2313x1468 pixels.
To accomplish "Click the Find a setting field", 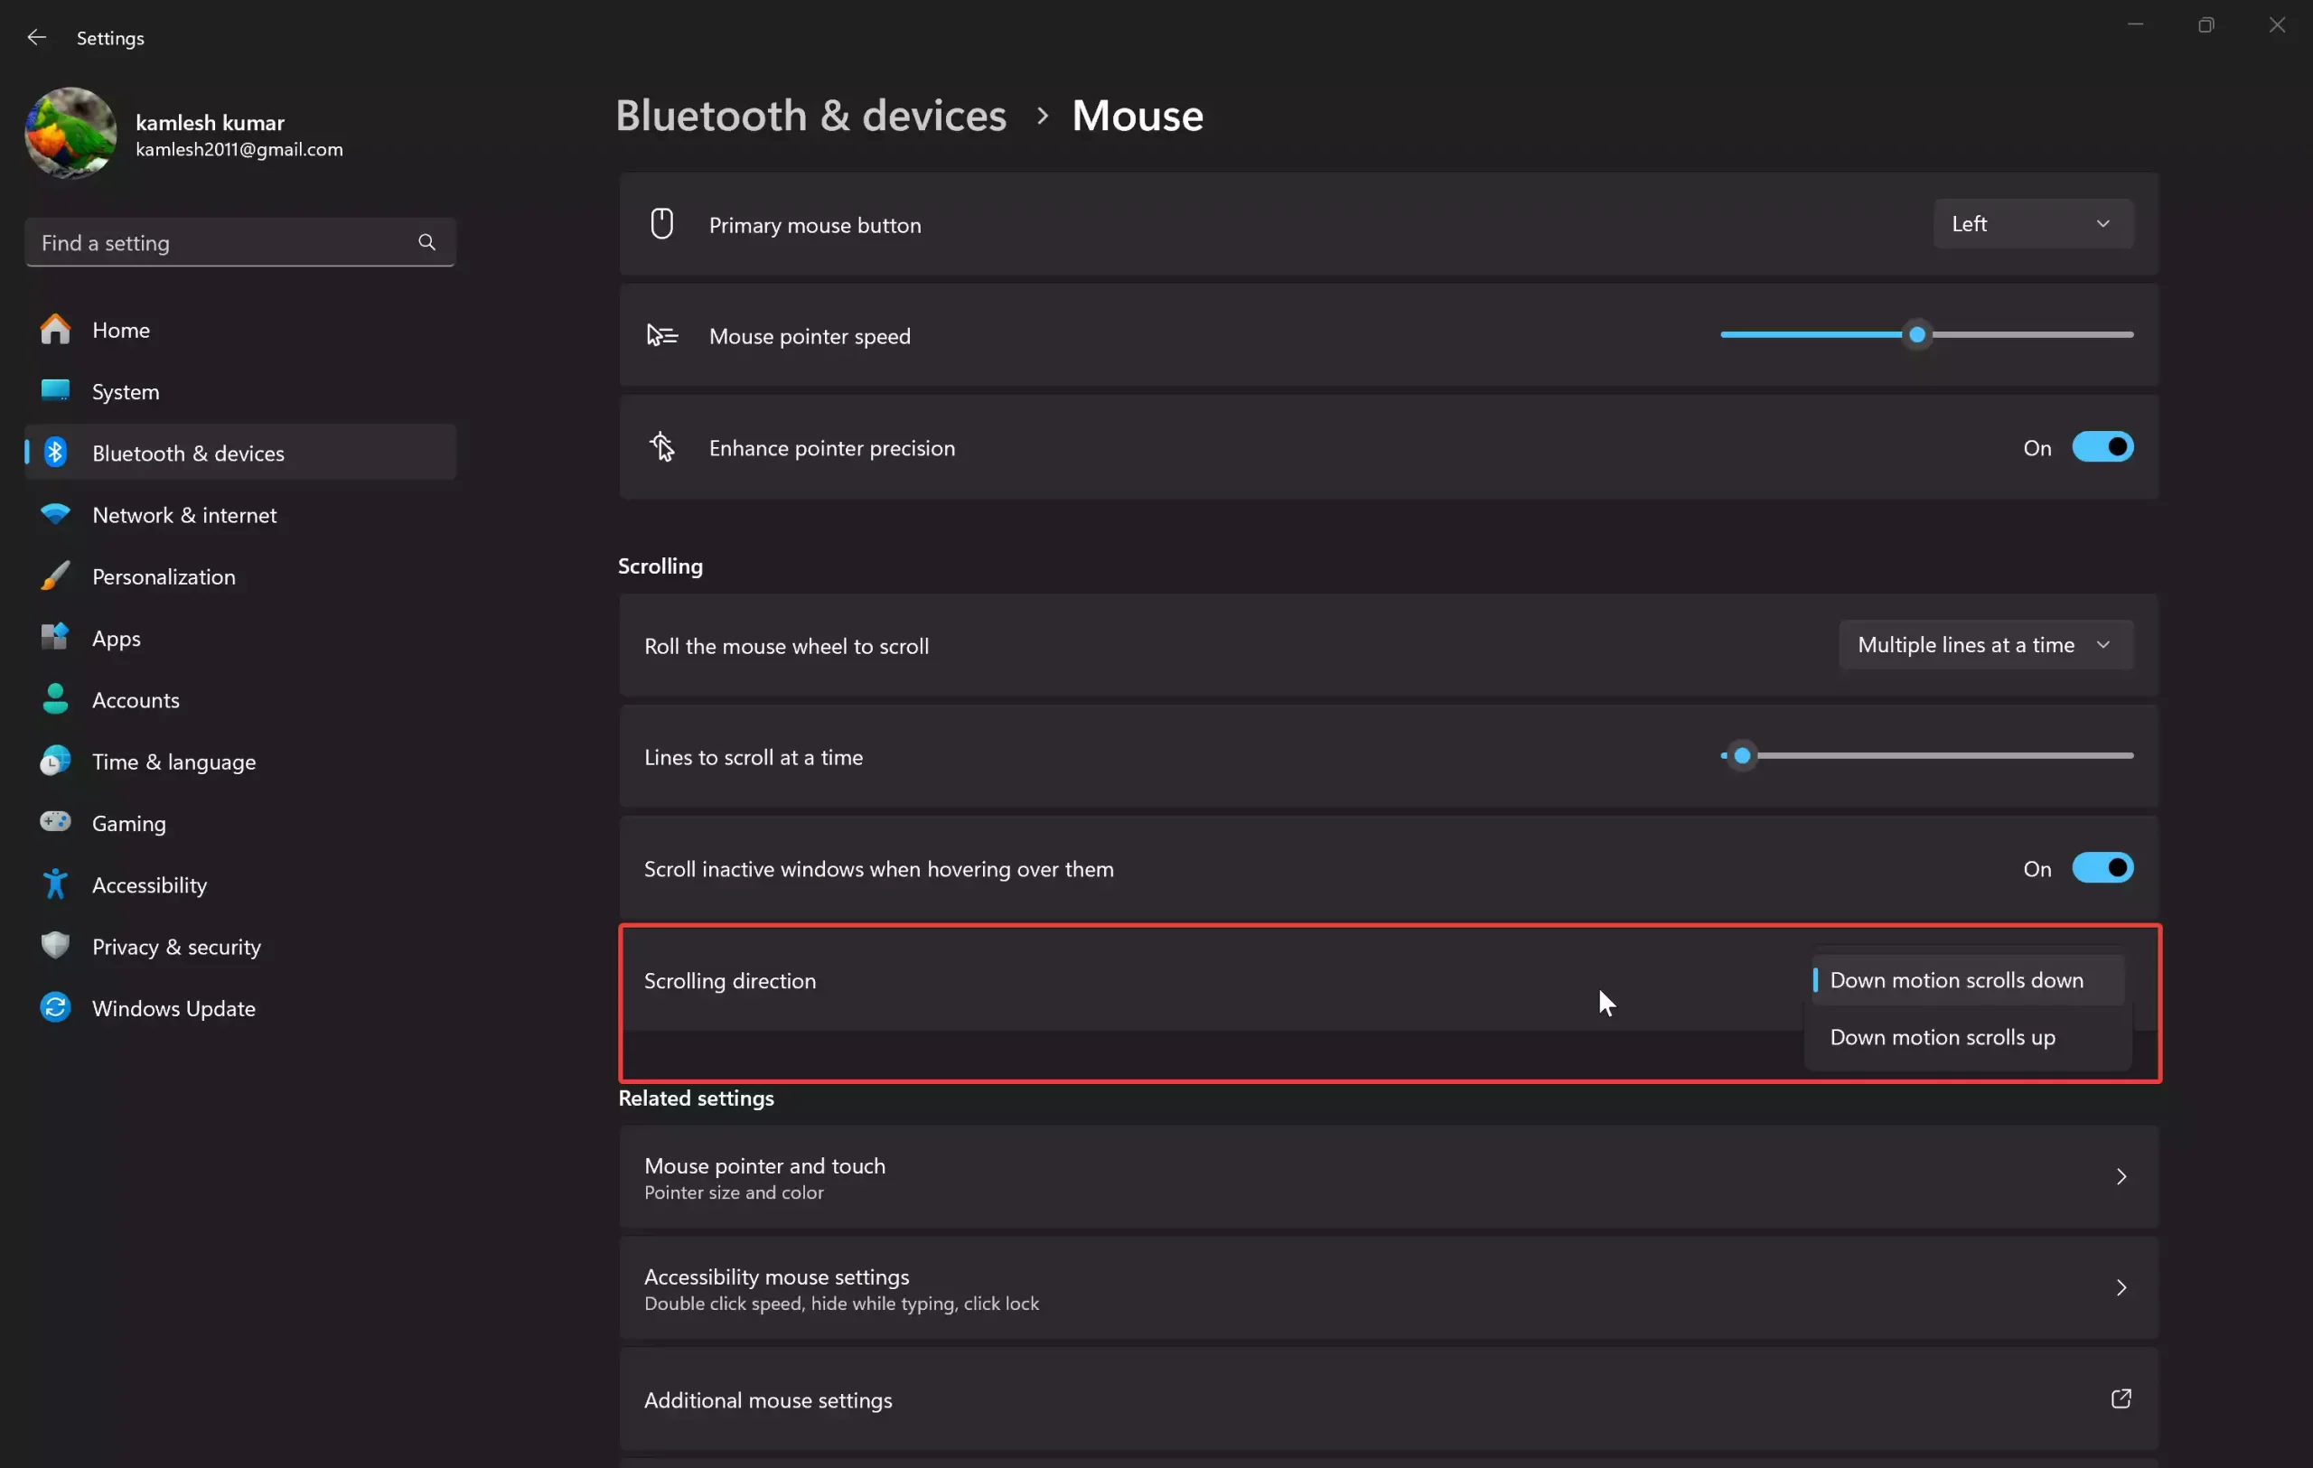I will [x=221, y=243].
